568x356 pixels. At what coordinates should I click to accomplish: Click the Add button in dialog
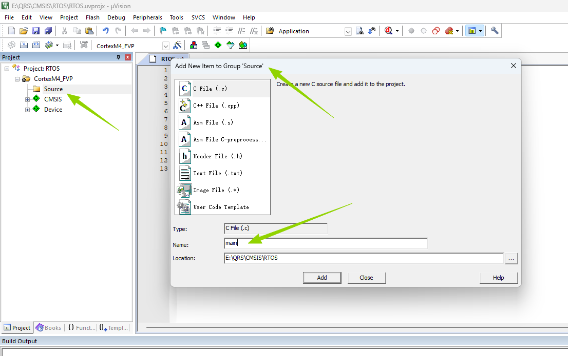point(322,278)
